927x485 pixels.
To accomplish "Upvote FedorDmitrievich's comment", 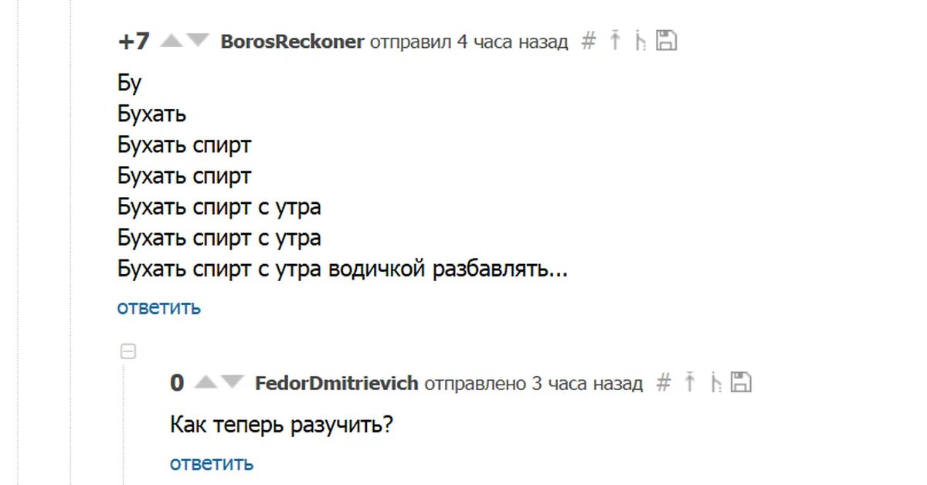I will pos(205,382).
